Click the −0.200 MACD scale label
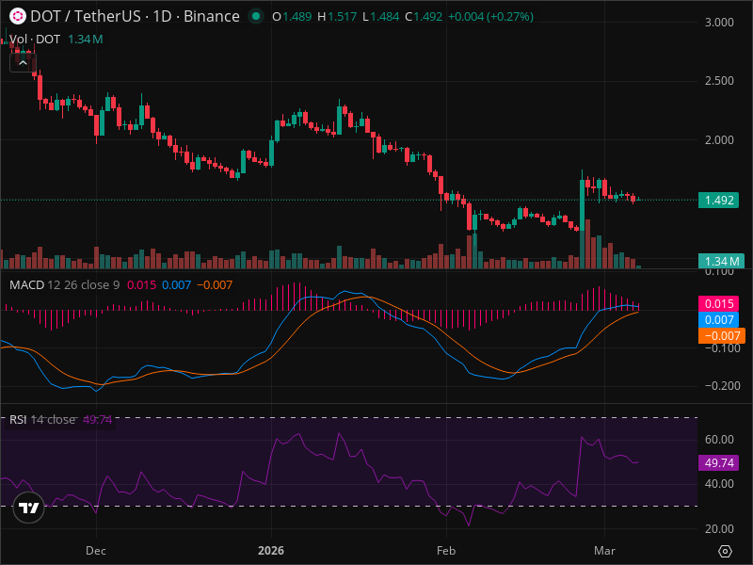 (722, 386)
